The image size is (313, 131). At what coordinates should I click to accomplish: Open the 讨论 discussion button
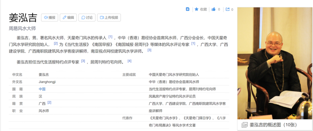[x=87, y=17]
